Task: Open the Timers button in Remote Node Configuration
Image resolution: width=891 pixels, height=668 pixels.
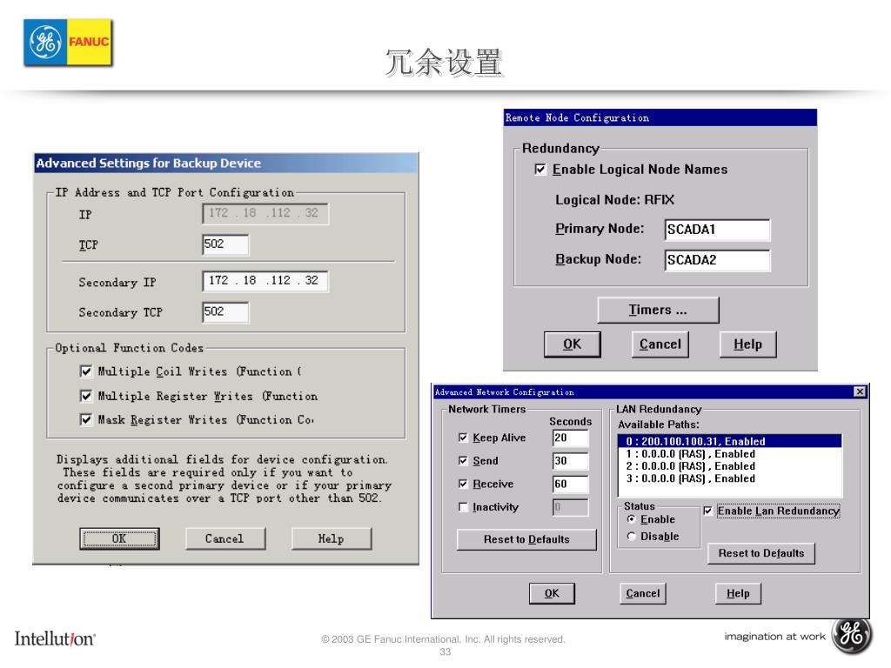Action: 658,310
